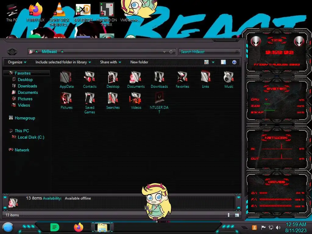This screenshot has width=312, height=234.
Task: Open the green notes app on taskbar
Action: 55,227
